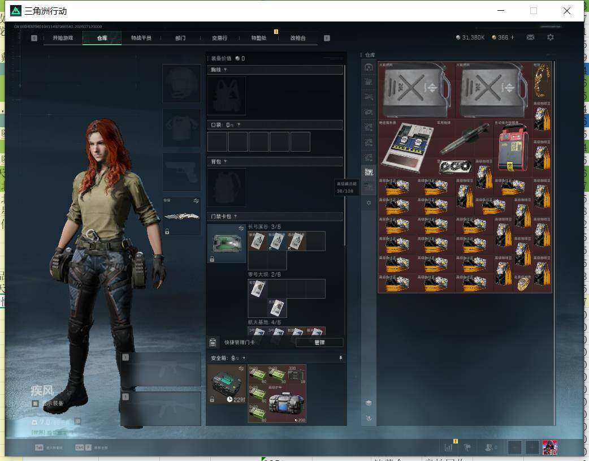This screenshot has width=589, height=461.
Task: Click the equipment panel vertical scrollbar
Action: pyautogui.click(x=344, y=156)
